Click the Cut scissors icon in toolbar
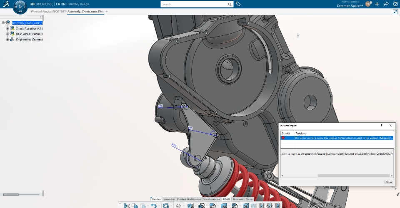The image size is (400, 208). point(127,206)
